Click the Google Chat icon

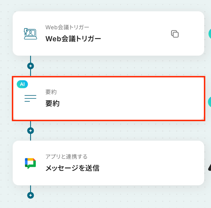(x=30, y=163)
